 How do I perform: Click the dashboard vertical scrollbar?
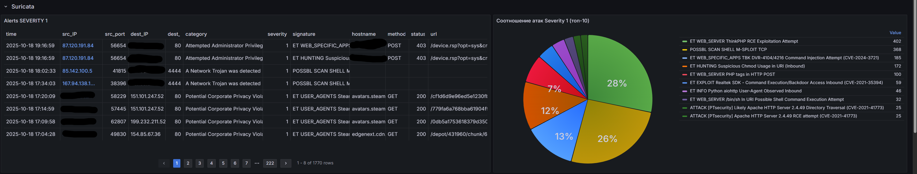click(915, 67)
